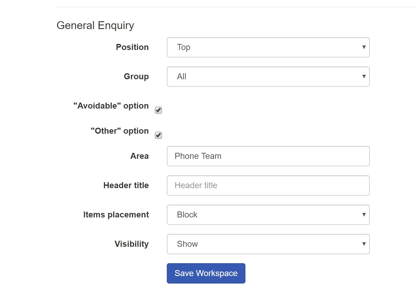The height and width of the screenshot is (294, 417).
Task: Click the empty Header title input field
Action: pos(268,185)
